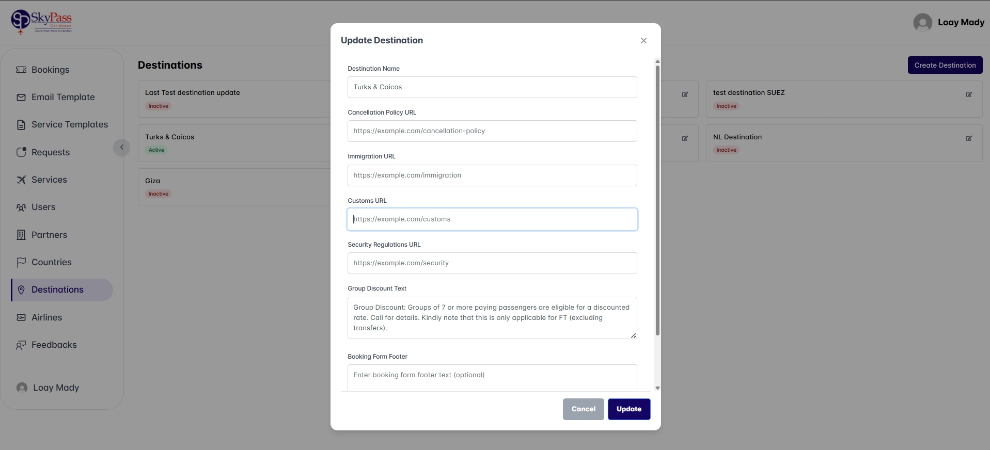This screenshot has width=990, height=450.
Task: Click Inactive badge under test destination SUEZ
Action: click(727, 106)
